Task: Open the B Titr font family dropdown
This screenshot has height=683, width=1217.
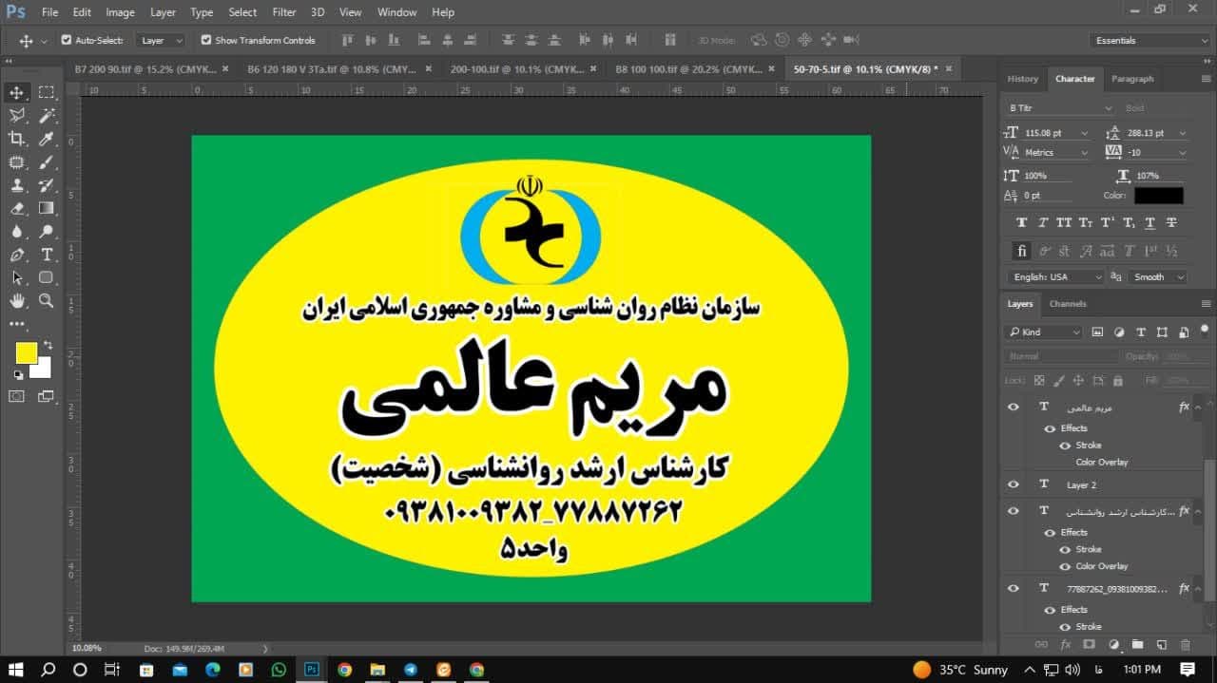Action: click(x=1059, y=108)
